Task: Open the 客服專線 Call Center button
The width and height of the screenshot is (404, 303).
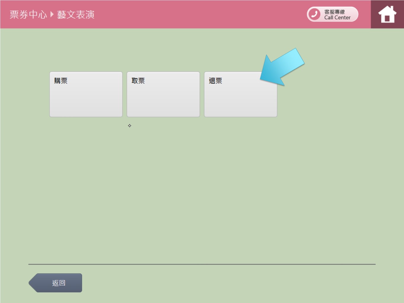Action: pyautogui.click(x=332, y=14)
